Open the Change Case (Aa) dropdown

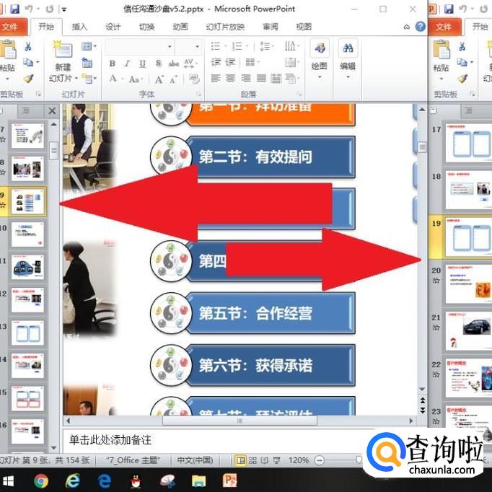pyautogui.click(x=136, y=79)
